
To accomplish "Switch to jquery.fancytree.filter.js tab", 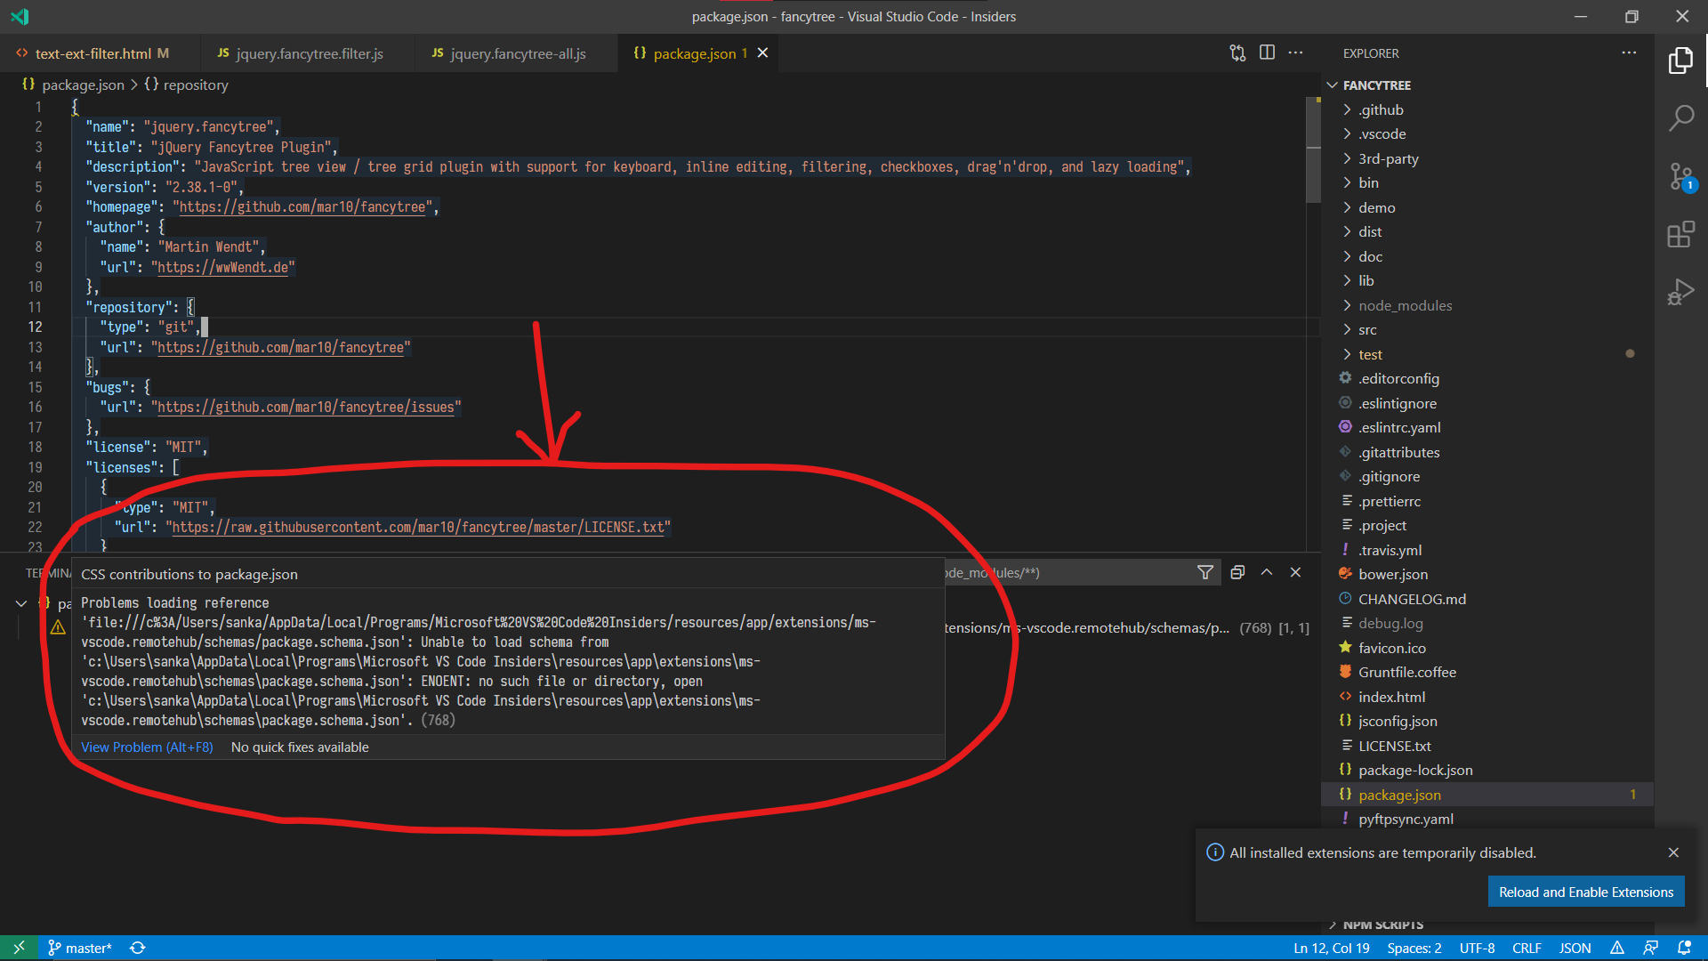I will (x=309, y=53).
